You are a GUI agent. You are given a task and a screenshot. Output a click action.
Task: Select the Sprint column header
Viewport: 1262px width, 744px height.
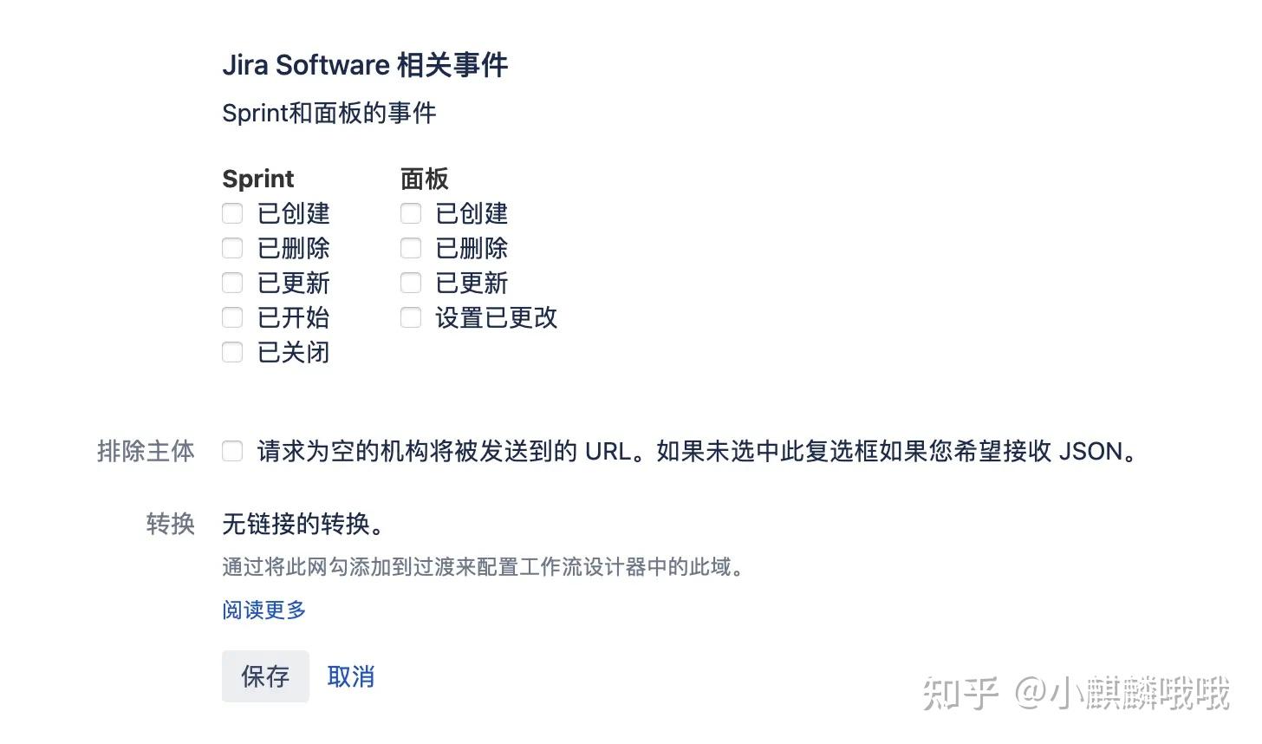tap(257, 179)
